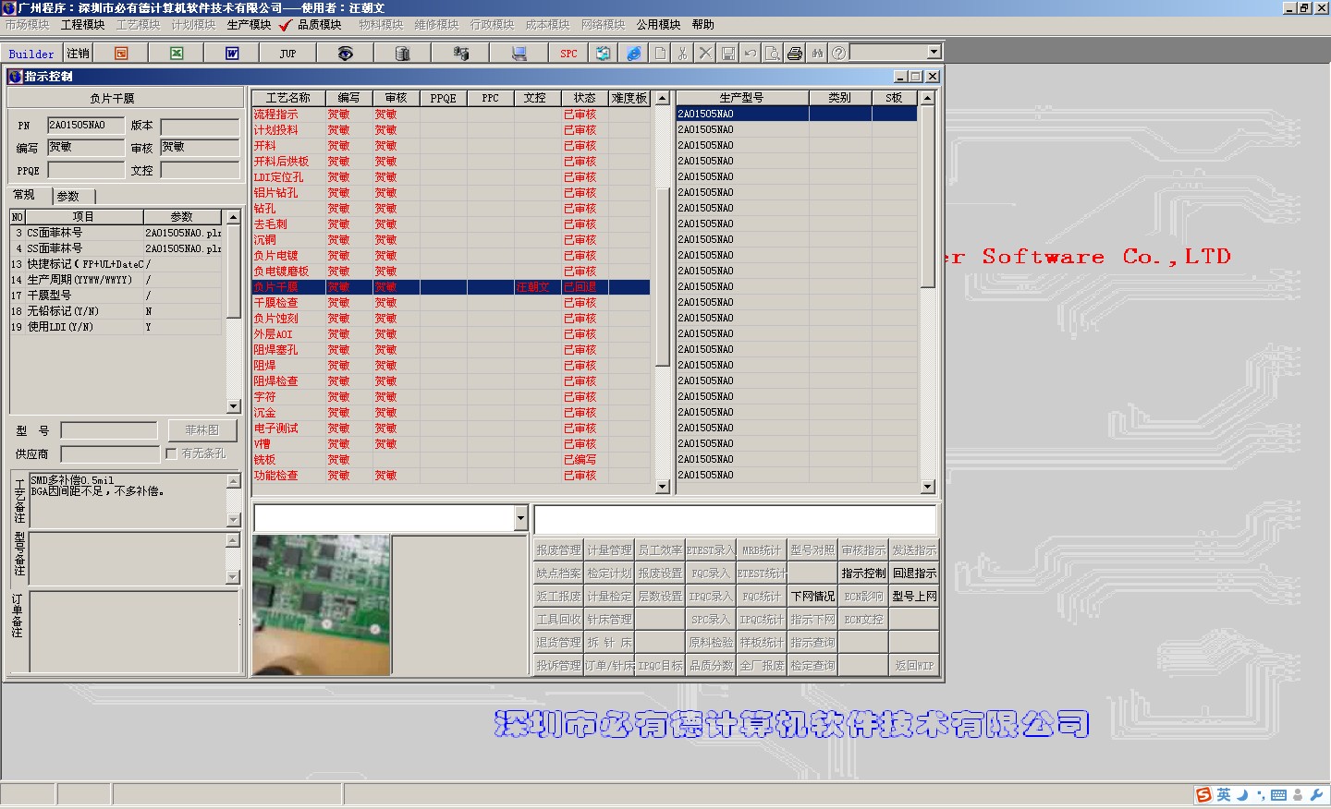
Task: Click the 生产型号 list scroll-up arrow
Action: tap(928, 98)
